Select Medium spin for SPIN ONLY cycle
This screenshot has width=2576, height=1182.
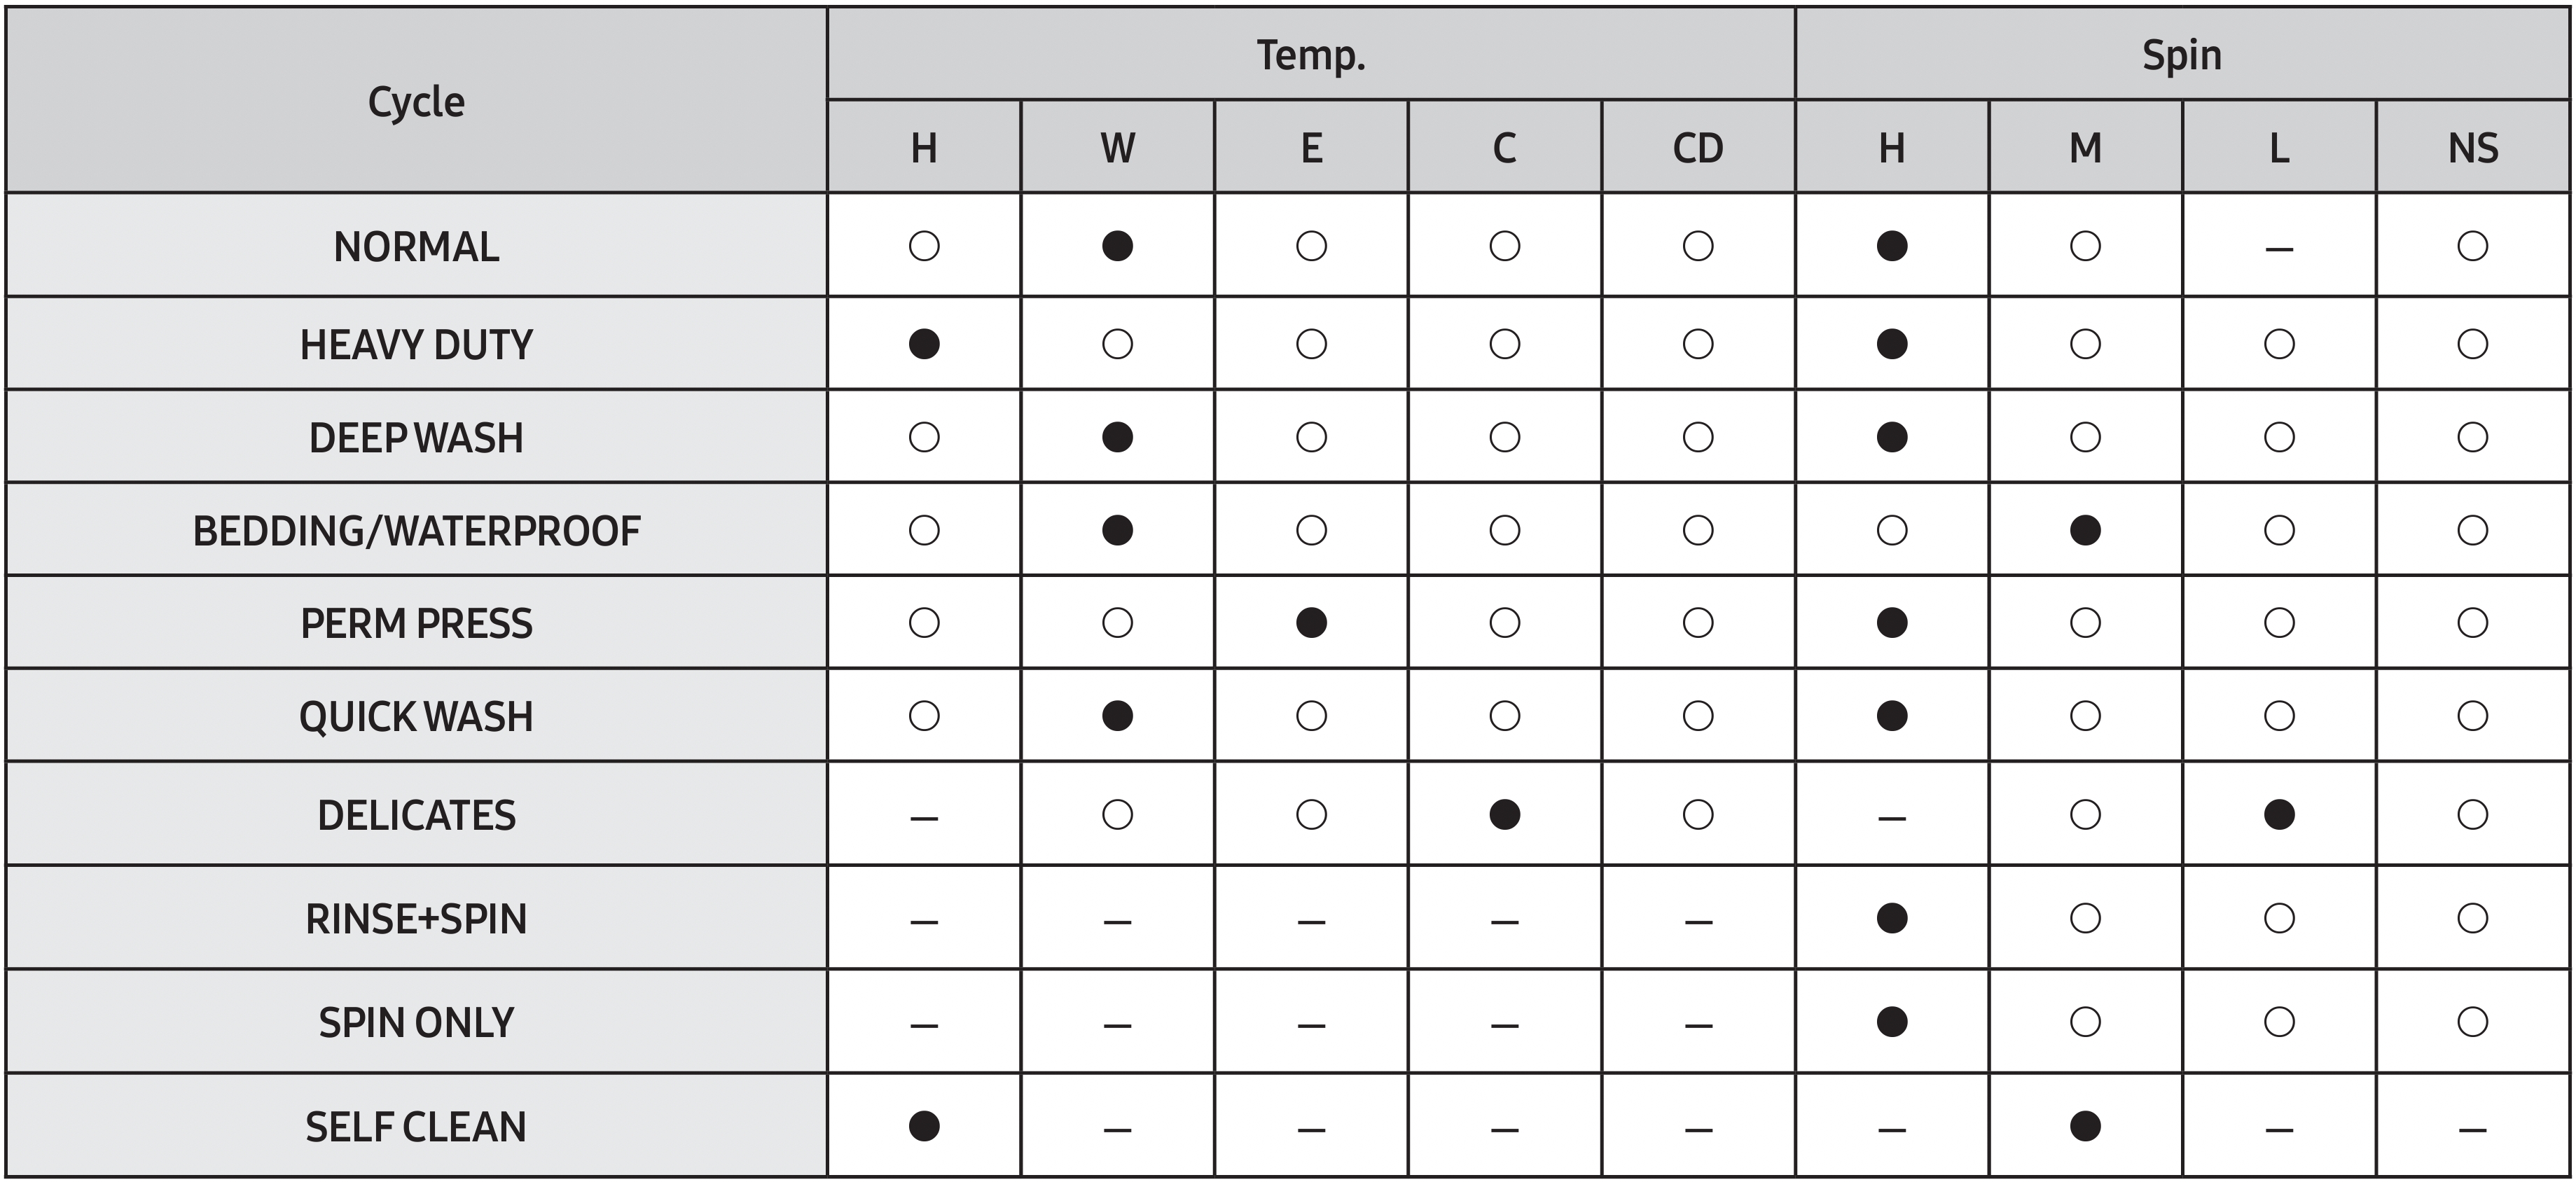coord(2085,1022)
